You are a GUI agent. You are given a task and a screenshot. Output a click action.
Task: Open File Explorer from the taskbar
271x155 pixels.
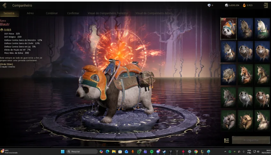click(x=114, y=151)
